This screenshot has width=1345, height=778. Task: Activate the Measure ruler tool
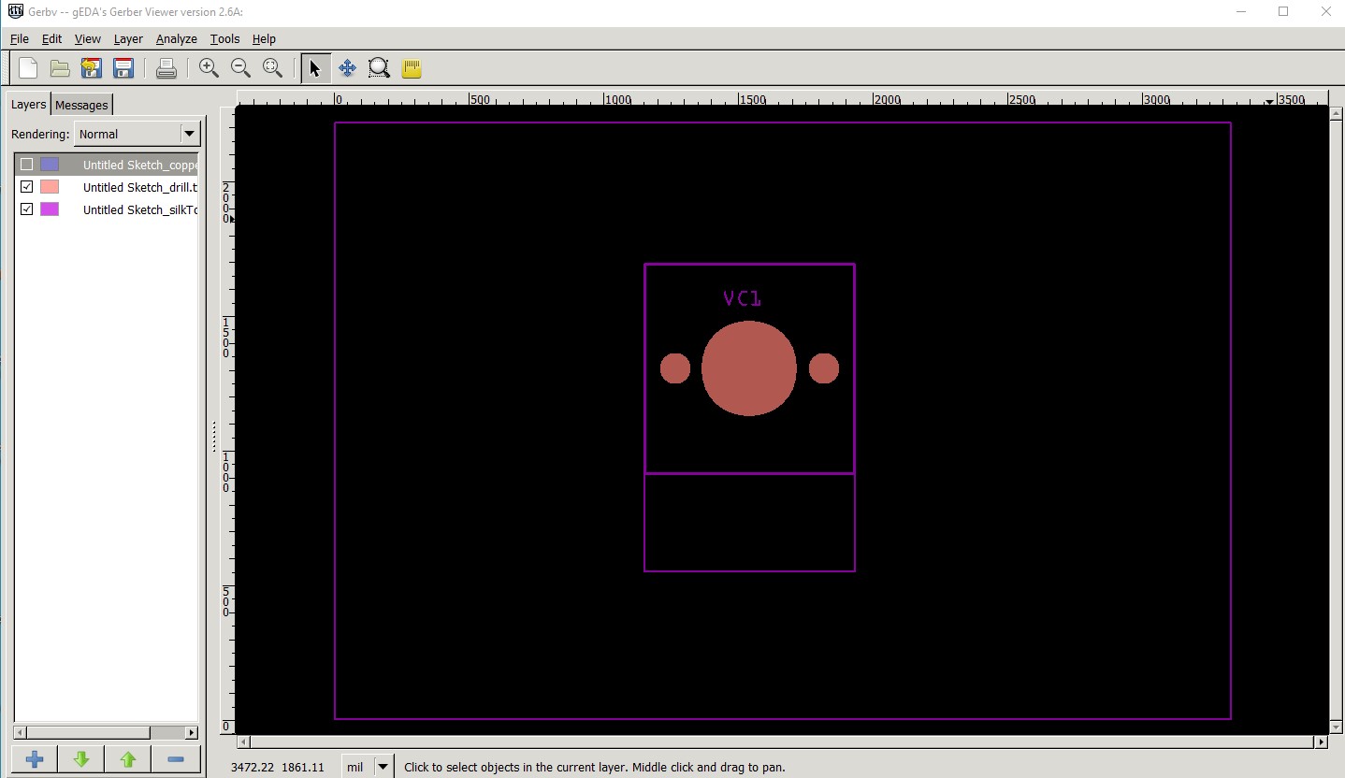pyautogui.click(x=412, y=68)
